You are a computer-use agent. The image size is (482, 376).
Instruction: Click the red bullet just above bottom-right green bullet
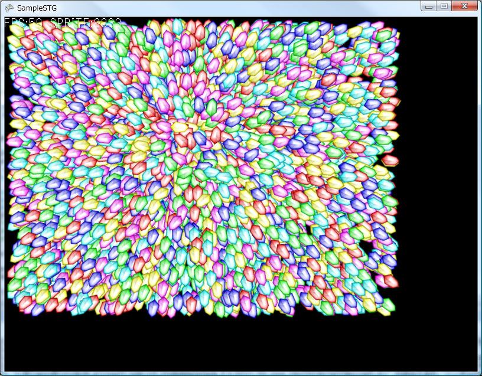[x=390, y=281]
